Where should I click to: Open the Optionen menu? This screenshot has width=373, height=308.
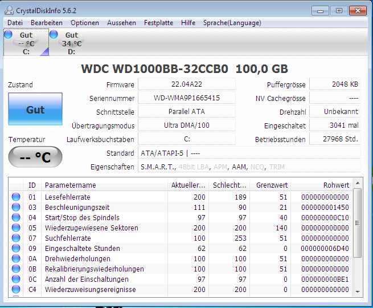click(85, 23)
